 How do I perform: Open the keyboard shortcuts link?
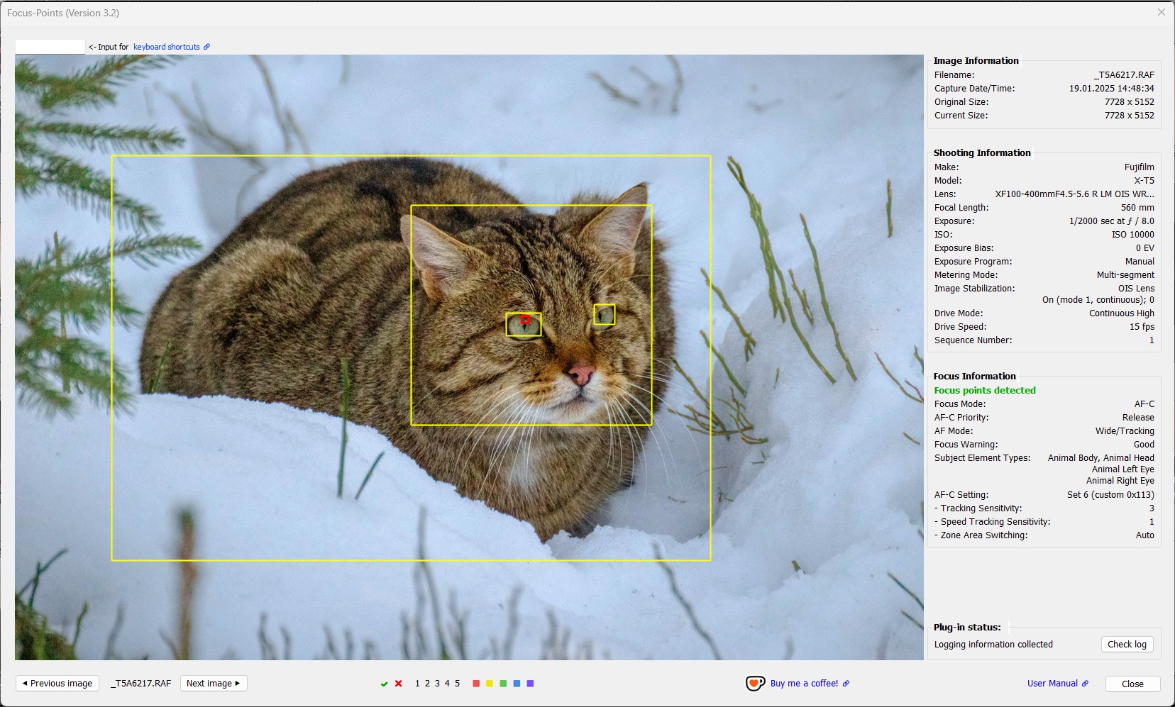point(166,46)
